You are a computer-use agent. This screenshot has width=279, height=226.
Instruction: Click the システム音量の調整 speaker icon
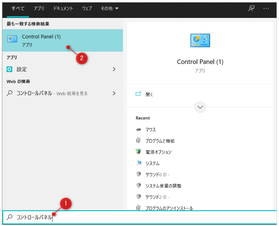tap(138, 185)
